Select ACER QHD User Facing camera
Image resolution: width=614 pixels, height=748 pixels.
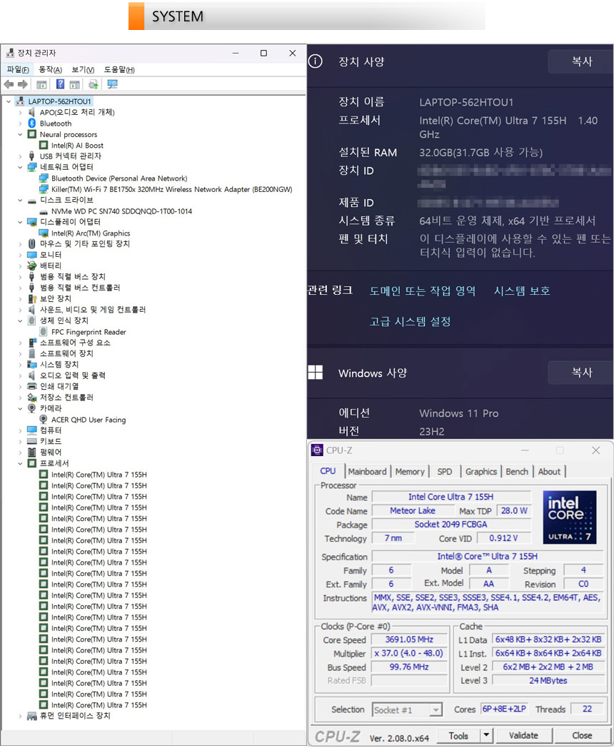[x=88, y=420]
